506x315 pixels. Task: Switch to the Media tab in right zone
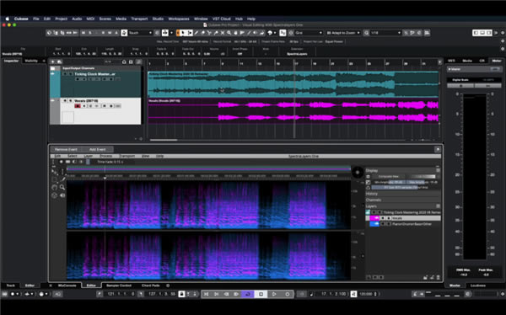point(467,61)
